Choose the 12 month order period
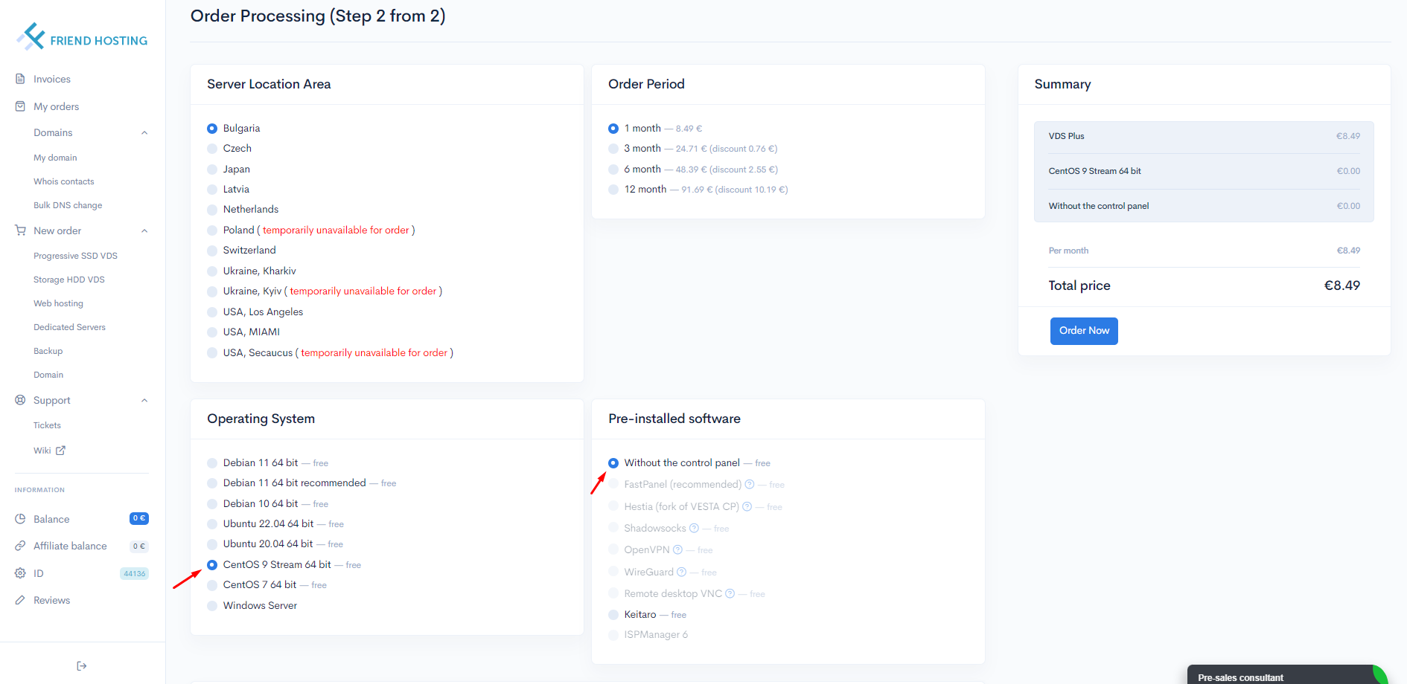This screenshot has width=1407, height=684. (613, 190)
